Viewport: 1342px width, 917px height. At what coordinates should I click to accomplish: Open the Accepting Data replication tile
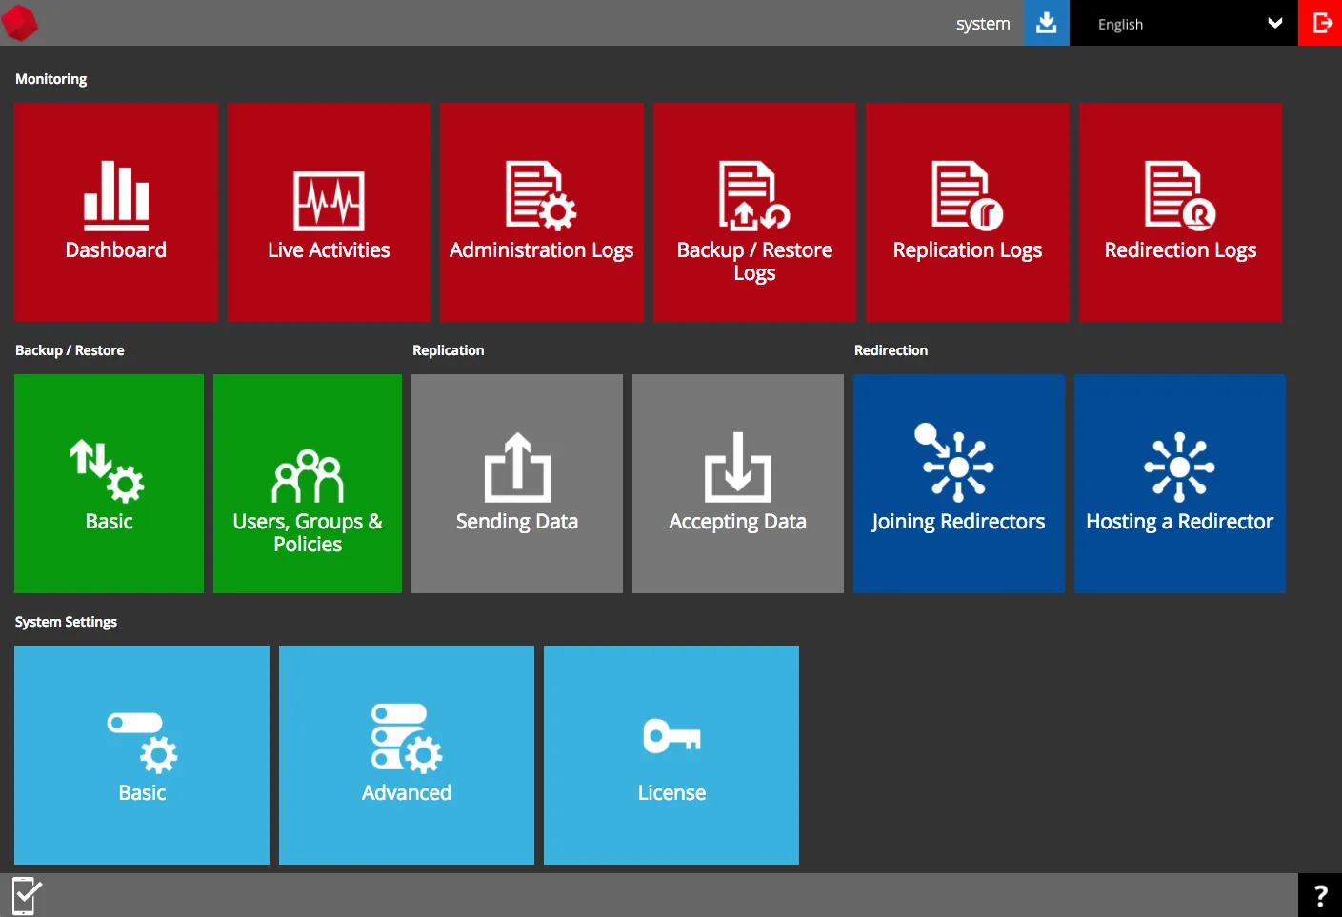tap(737, 483)
